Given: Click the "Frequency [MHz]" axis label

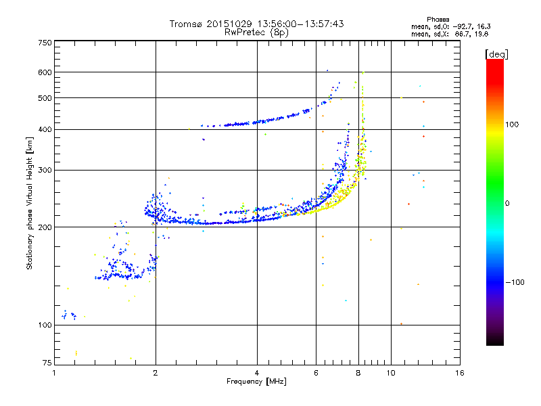Looking at the screenshot, I should [x=256, y=382].
